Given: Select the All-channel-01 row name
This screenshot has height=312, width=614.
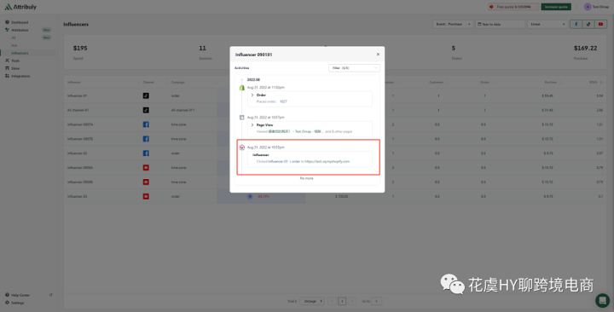Looking at the screenshot, I should [x=78, y=110].
